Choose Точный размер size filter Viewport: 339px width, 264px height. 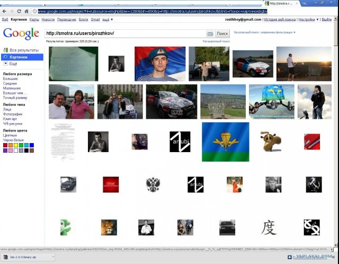pyautogui.click(x=15, y=98)
